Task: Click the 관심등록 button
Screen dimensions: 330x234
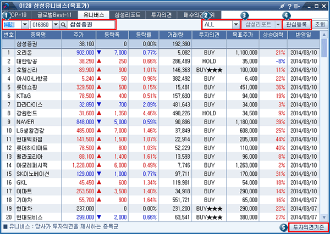Action: pyautogui.click(x=296, y=25)
